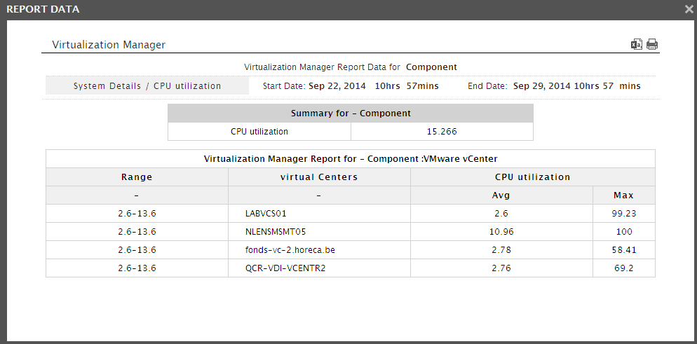Click the printer icon
697x344 pixels.
(x=652, y=44)
